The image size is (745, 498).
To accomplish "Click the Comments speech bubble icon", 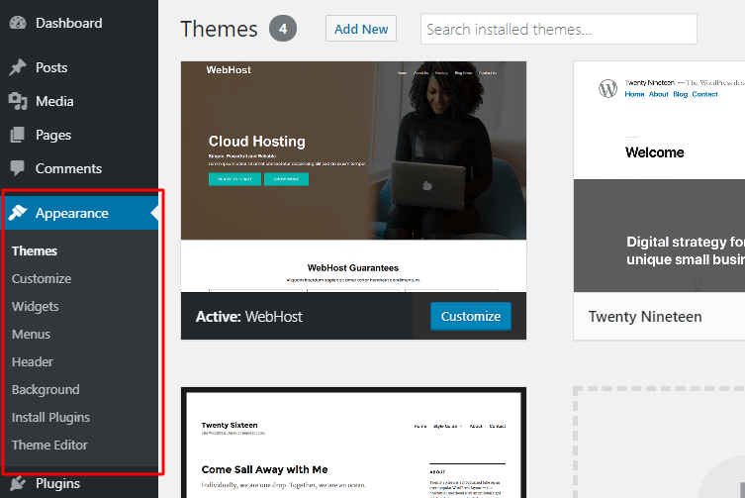I will point(18,168).
